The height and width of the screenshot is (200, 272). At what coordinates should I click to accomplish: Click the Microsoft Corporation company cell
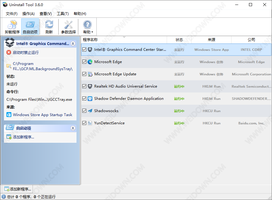pyautogui.click(x=251, y=74)
